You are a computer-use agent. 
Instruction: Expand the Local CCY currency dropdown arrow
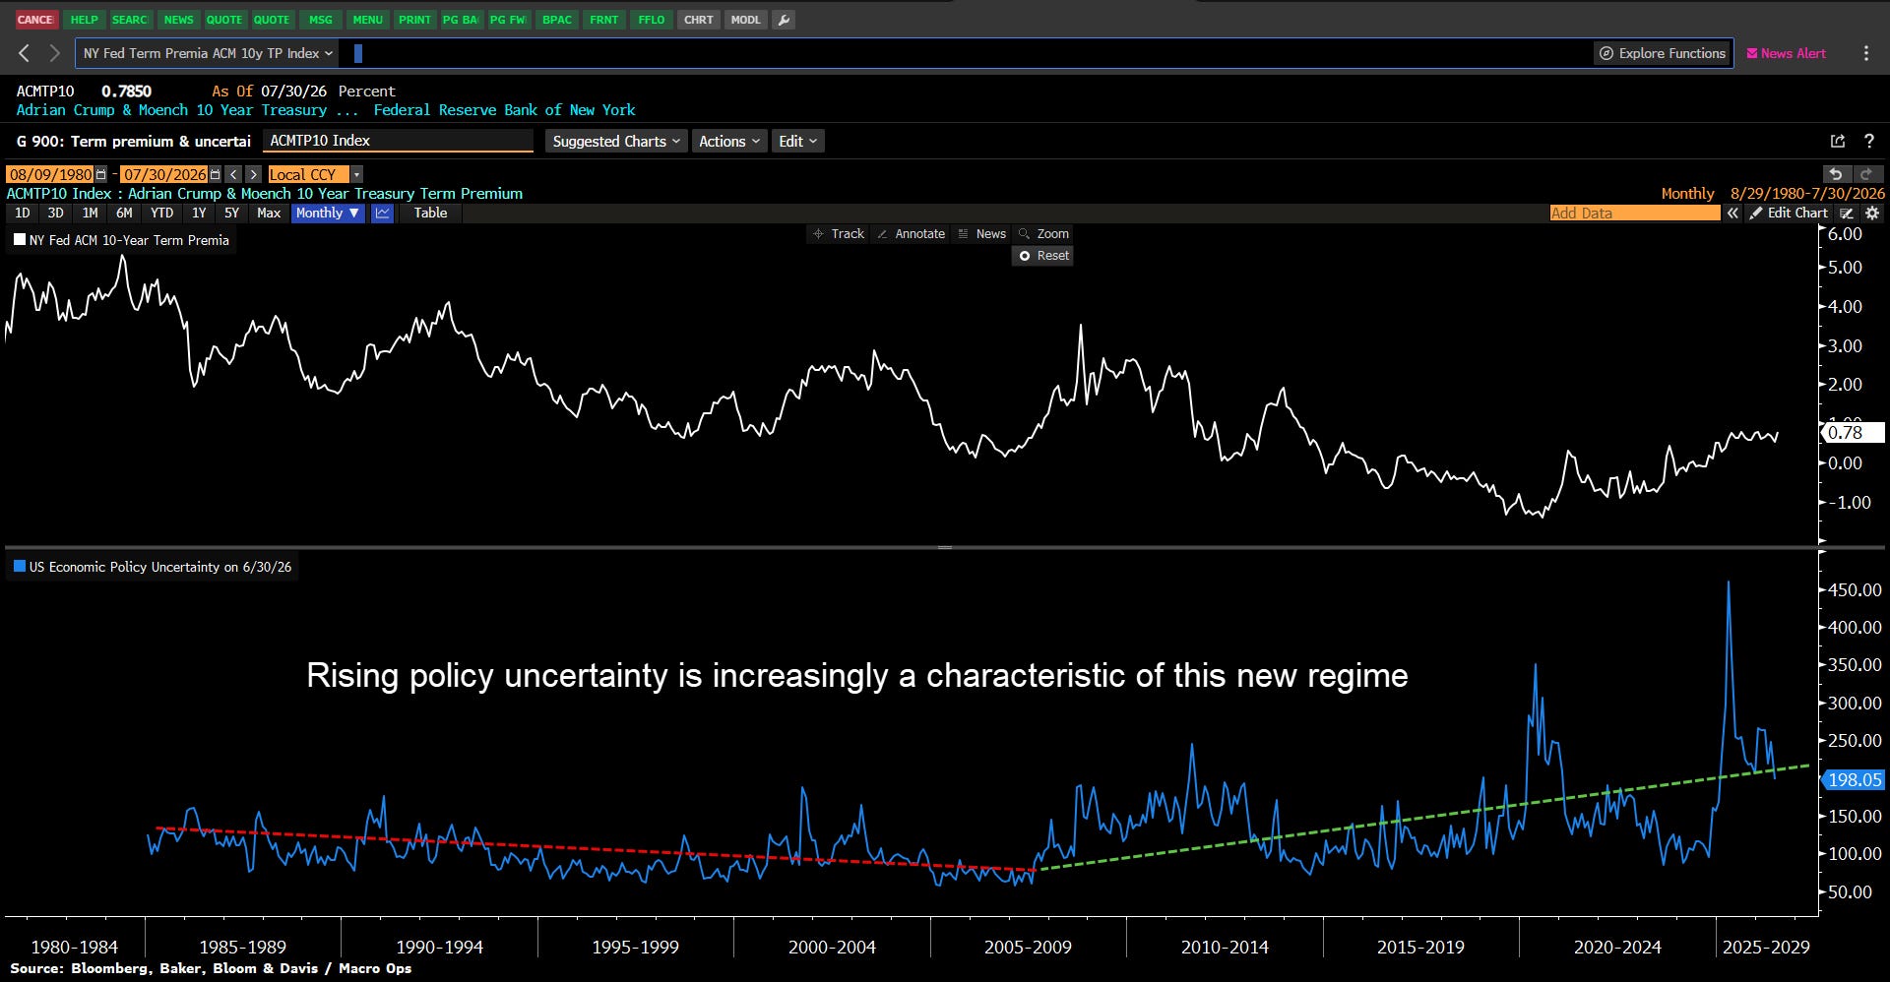click(356, 174)
